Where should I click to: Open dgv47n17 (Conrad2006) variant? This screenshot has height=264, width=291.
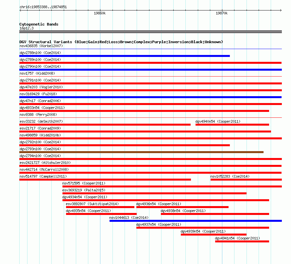40,101
